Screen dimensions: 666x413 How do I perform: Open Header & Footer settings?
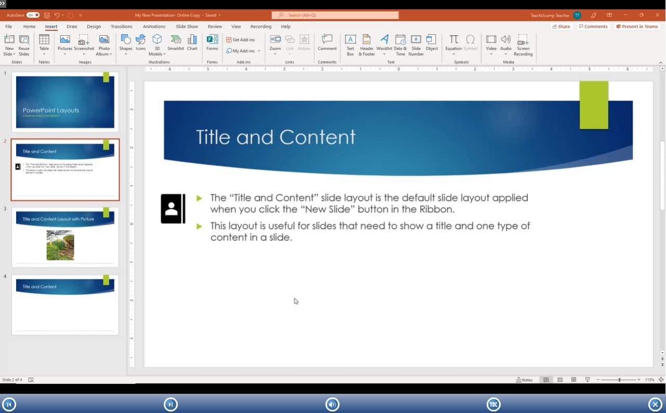pyautogui.click(x=367, y=45)
